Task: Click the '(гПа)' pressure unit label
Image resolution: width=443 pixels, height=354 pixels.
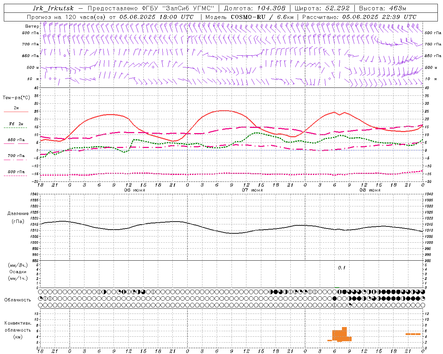Action: tap(18, 222)
